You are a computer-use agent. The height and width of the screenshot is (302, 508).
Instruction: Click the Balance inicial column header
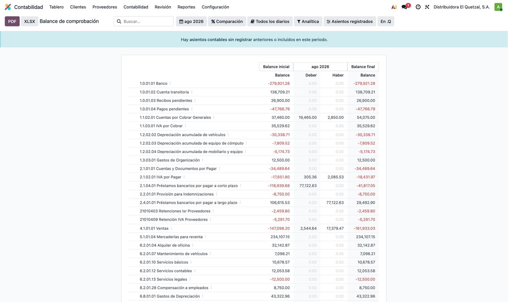(x=276, y=67)
